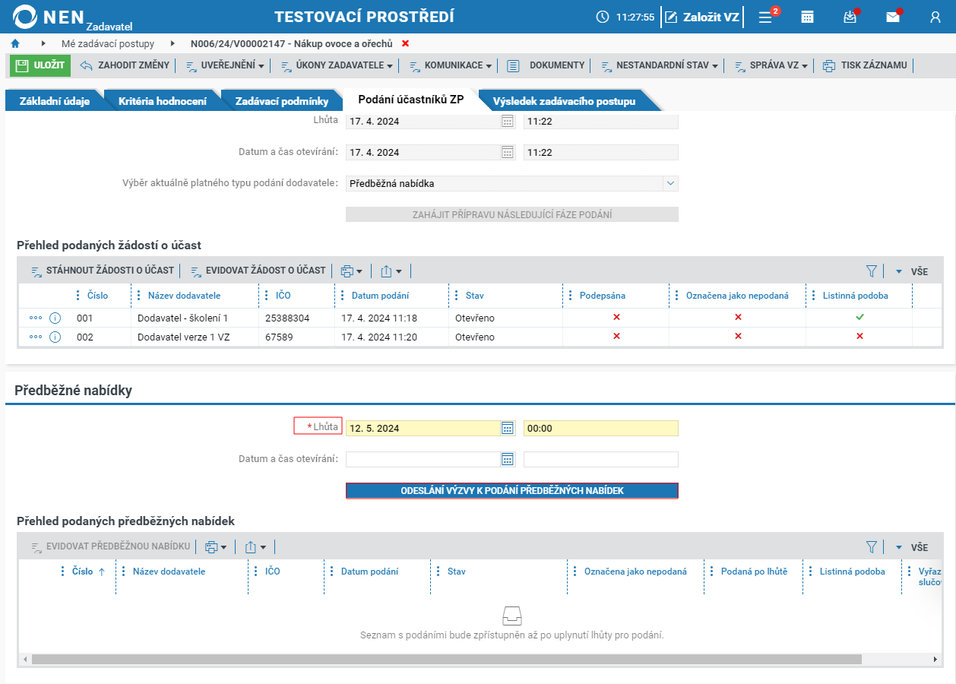The width and height of the screenshot is (956, 684).
Task: Click Evidovat žádost o účast
Action: coord(258,271)
